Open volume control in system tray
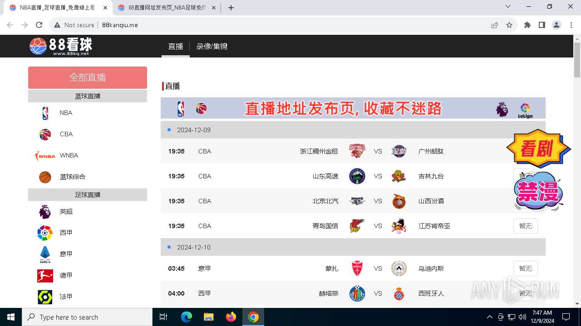Screen dimensions: 581x326 click(x=522, y=317)
